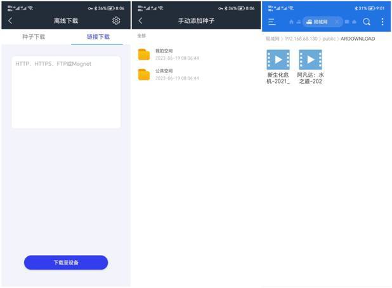Navigate to 192.168.68.130 in breadcrumb
The width and height of the screenshot is (392, 288).
point(301,39)
